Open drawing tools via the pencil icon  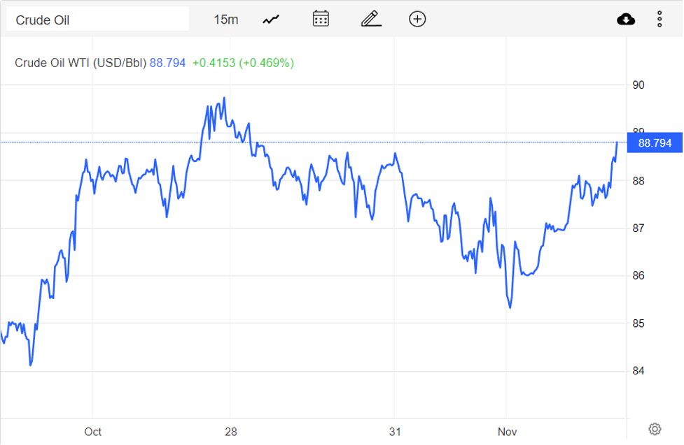coord(370,19)
